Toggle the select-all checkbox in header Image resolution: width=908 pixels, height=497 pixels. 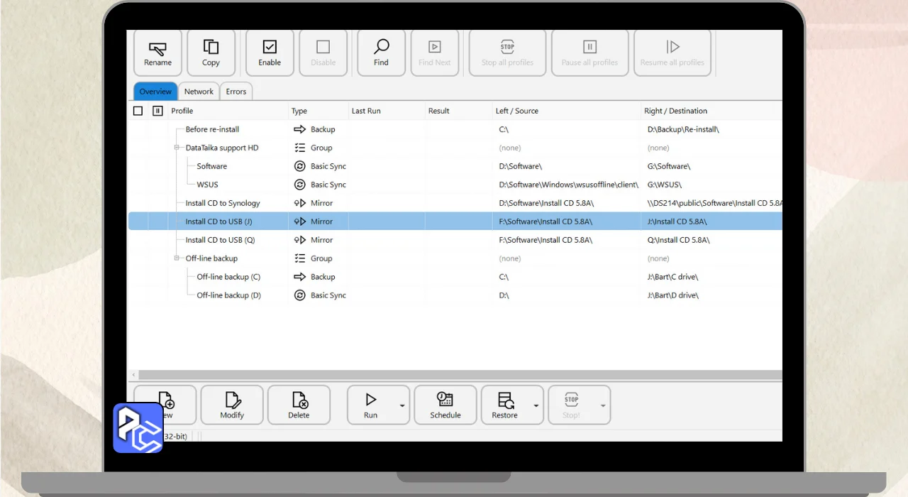(x=138, y=111)
